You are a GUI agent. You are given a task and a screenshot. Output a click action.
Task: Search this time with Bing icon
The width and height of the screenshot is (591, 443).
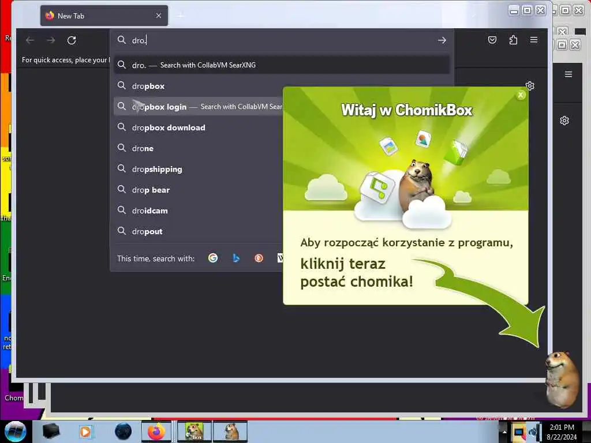point(236,258)
